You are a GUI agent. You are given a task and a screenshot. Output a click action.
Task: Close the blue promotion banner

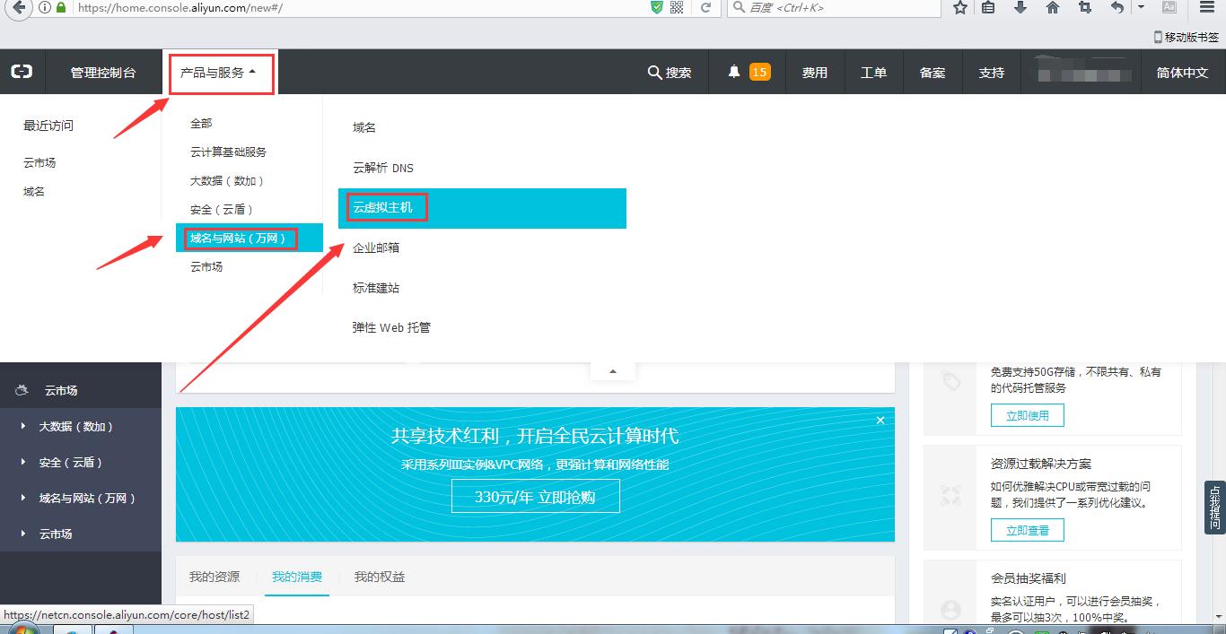[x=880, y=420]
